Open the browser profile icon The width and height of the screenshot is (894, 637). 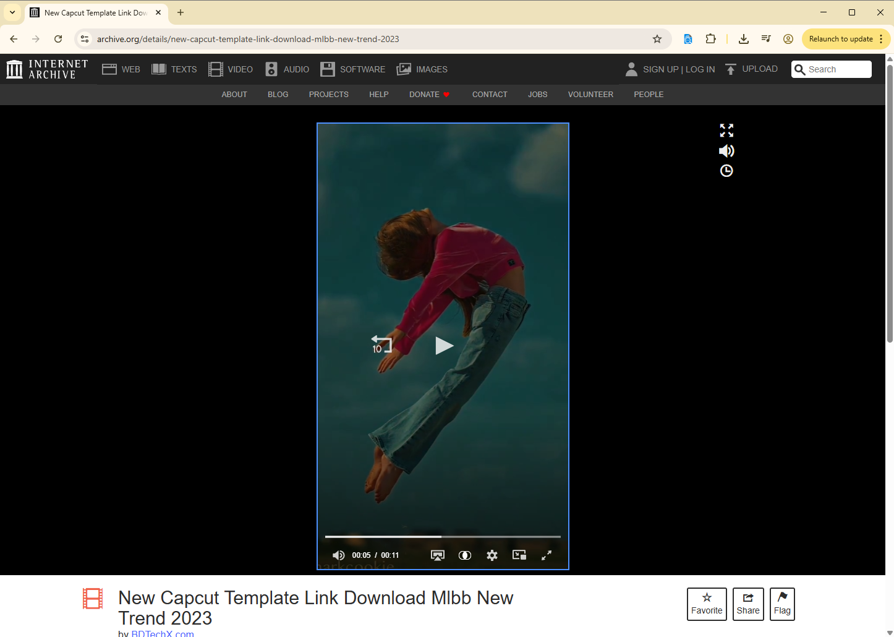click(x=788, y=39)
